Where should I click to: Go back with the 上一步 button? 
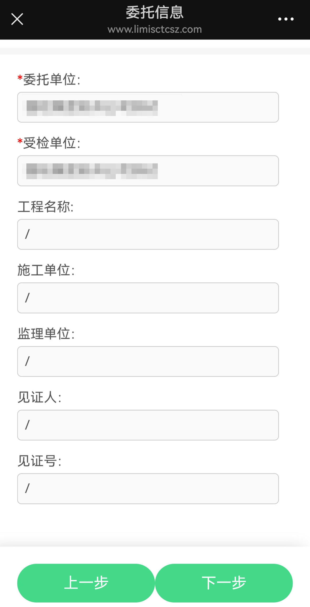pos(86,583)
